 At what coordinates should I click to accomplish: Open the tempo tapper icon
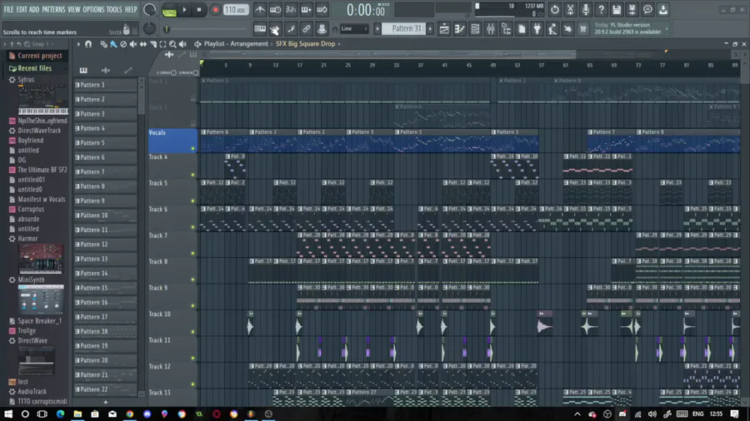[x=552, y=29]
